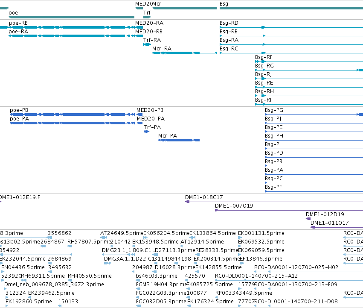This screenshot has width=363, height=308.
Task: Select EST EK001131.5prime
Action: click(x=261, y=233)
